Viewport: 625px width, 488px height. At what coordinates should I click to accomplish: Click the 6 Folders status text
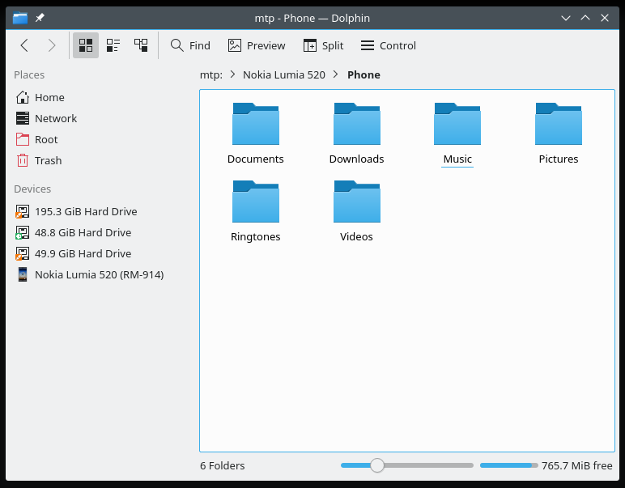point(223,465)
